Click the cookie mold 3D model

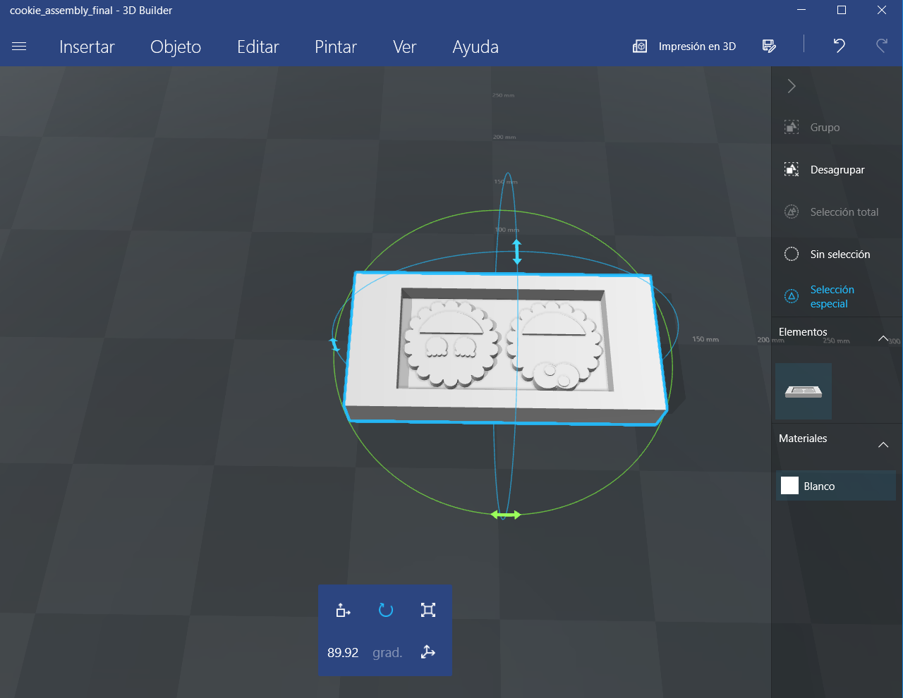[504, 348]
